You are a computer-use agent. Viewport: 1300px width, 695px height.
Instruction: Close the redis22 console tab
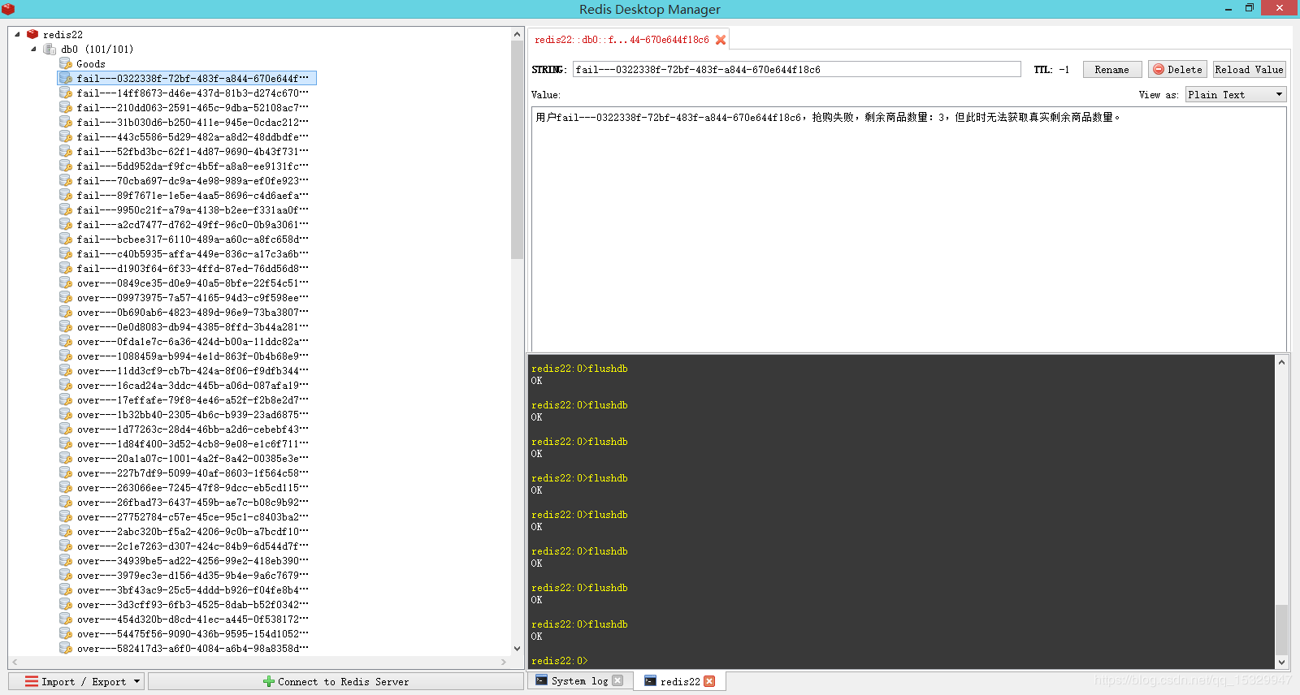[709, 681]
